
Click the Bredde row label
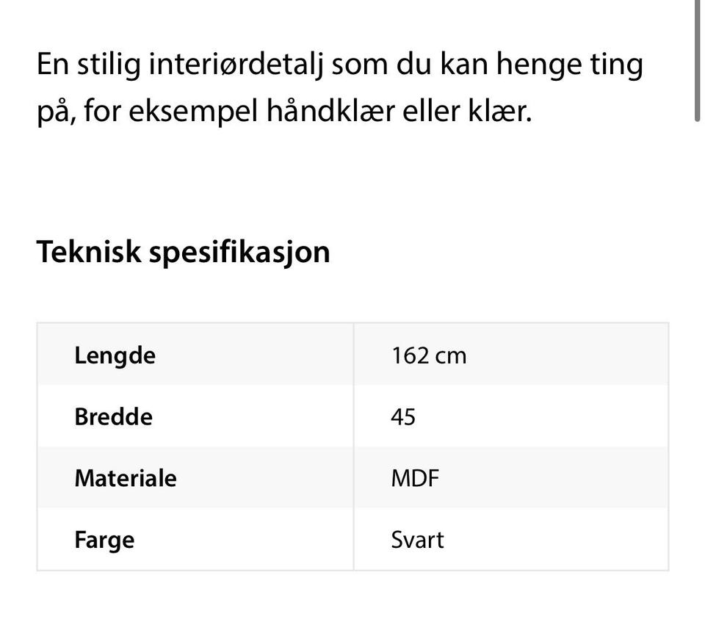point(114,417)
